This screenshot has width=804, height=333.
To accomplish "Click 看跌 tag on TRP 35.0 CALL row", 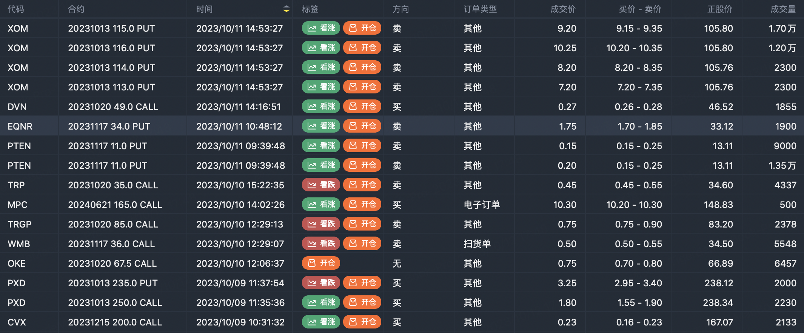I will [321, 185].
